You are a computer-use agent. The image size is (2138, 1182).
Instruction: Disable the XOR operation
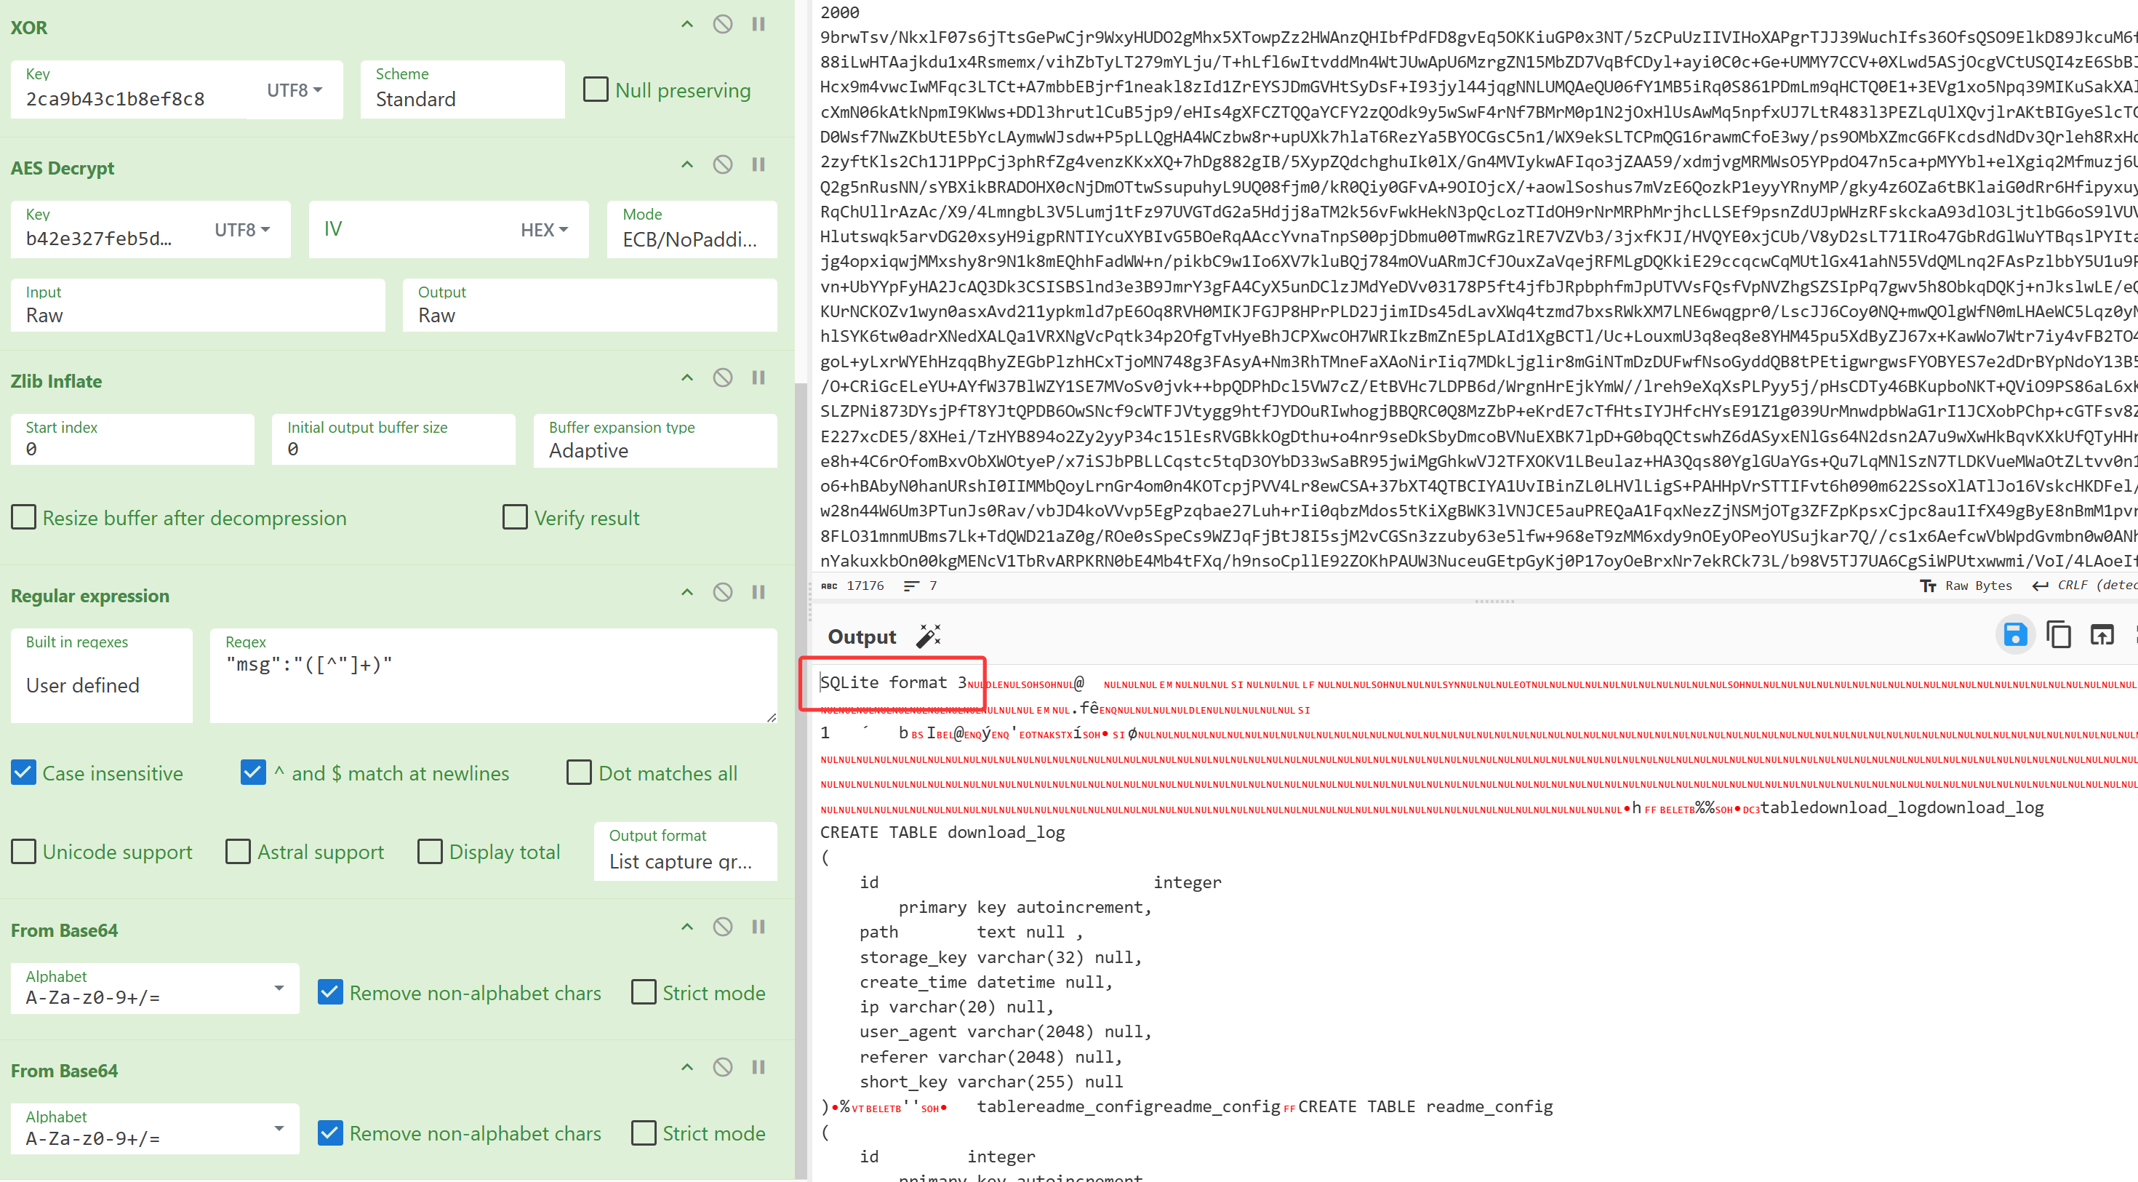[722, 24]
